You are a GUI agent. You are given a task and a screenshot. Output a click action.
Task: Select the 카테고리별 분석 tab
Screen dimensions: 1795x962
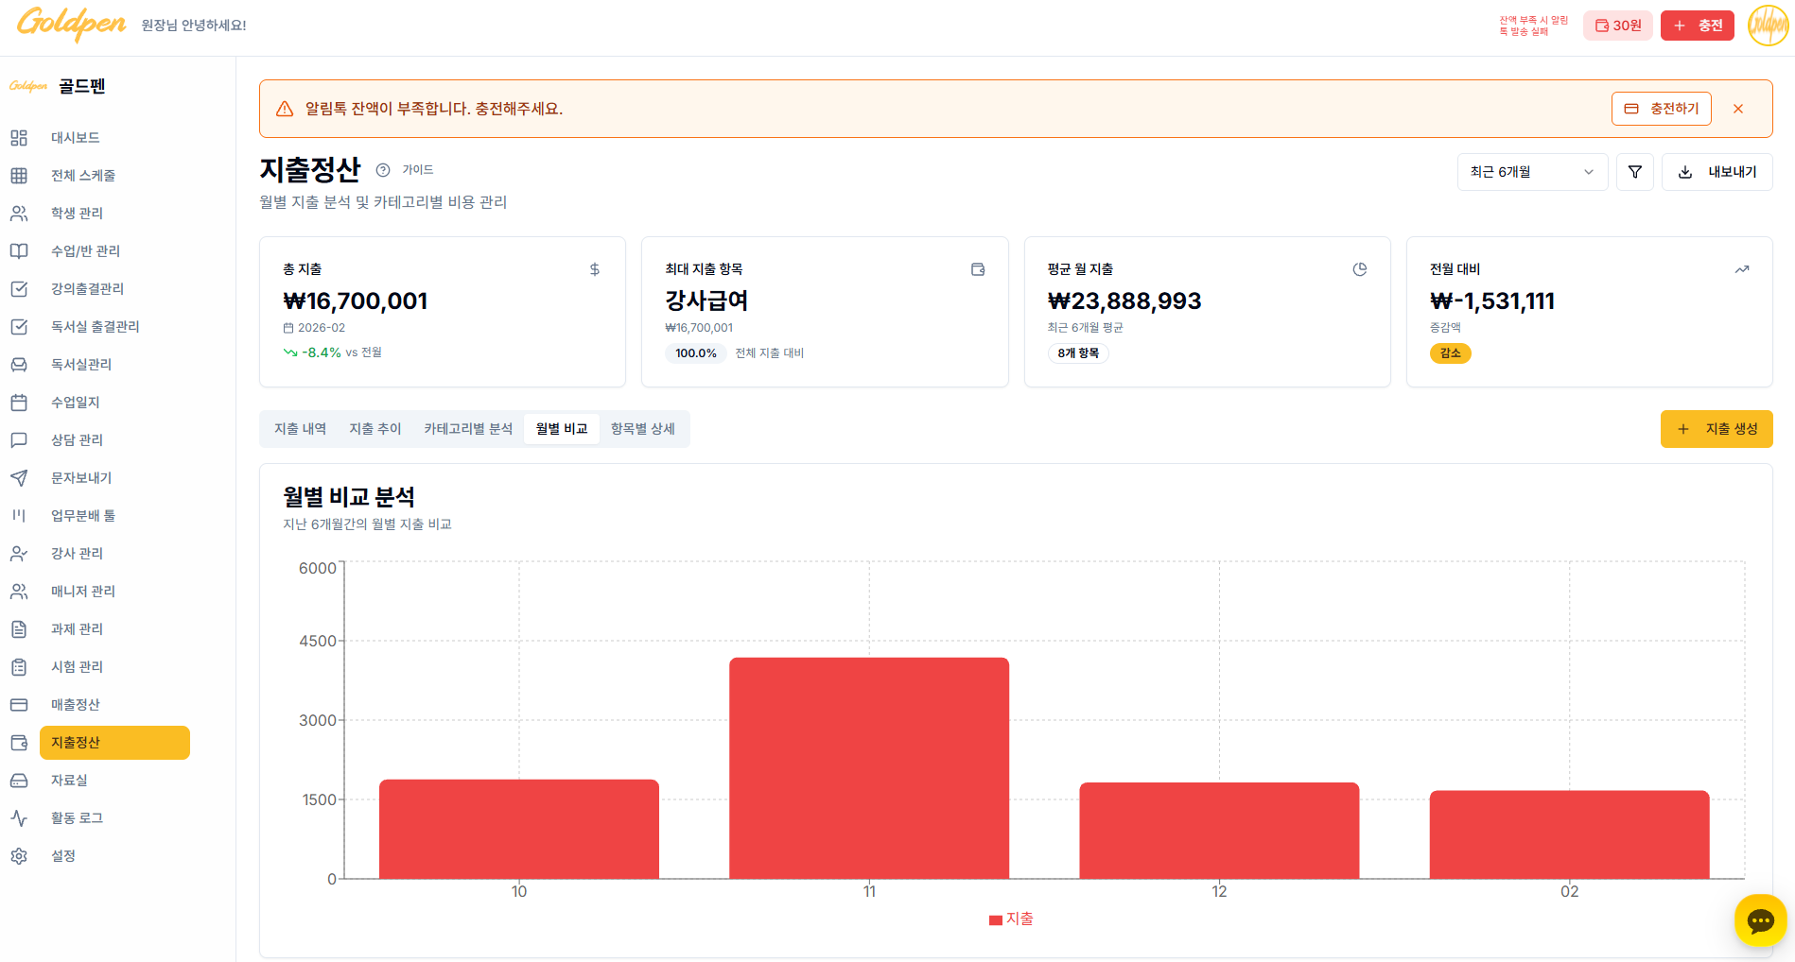pyautogui.click(x=468, y=429)
